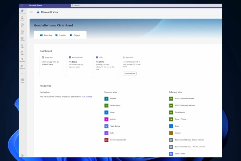Viewport: 241px width, 161px height.
Task: Open the app launcher waffle icon
Action: (22, 5)
